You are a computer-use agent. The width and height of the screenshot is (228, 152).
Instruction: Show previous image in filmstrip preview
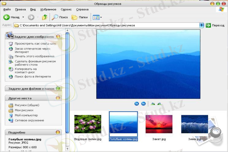pyautogui.click(x=137, y=104)
